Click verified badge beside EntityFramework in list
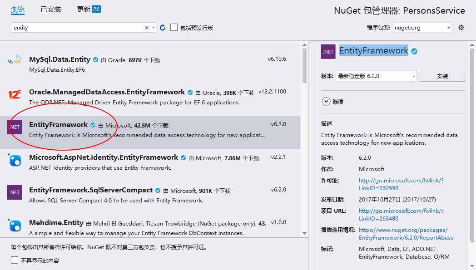The height and width of the screenshot is (270, 476). 93,125
